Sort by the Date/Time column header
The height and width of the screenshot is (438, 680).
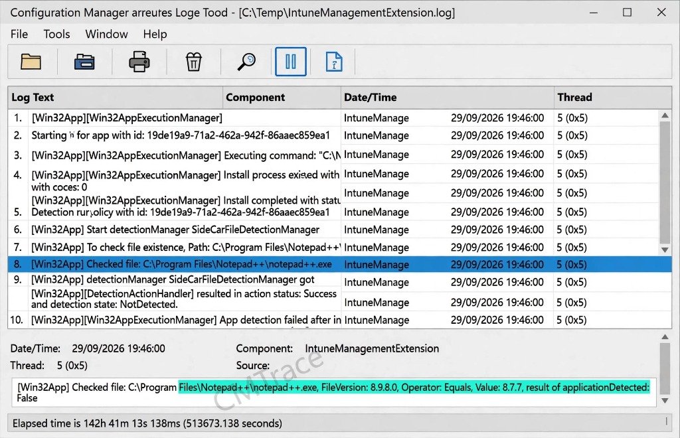(448, 98)
